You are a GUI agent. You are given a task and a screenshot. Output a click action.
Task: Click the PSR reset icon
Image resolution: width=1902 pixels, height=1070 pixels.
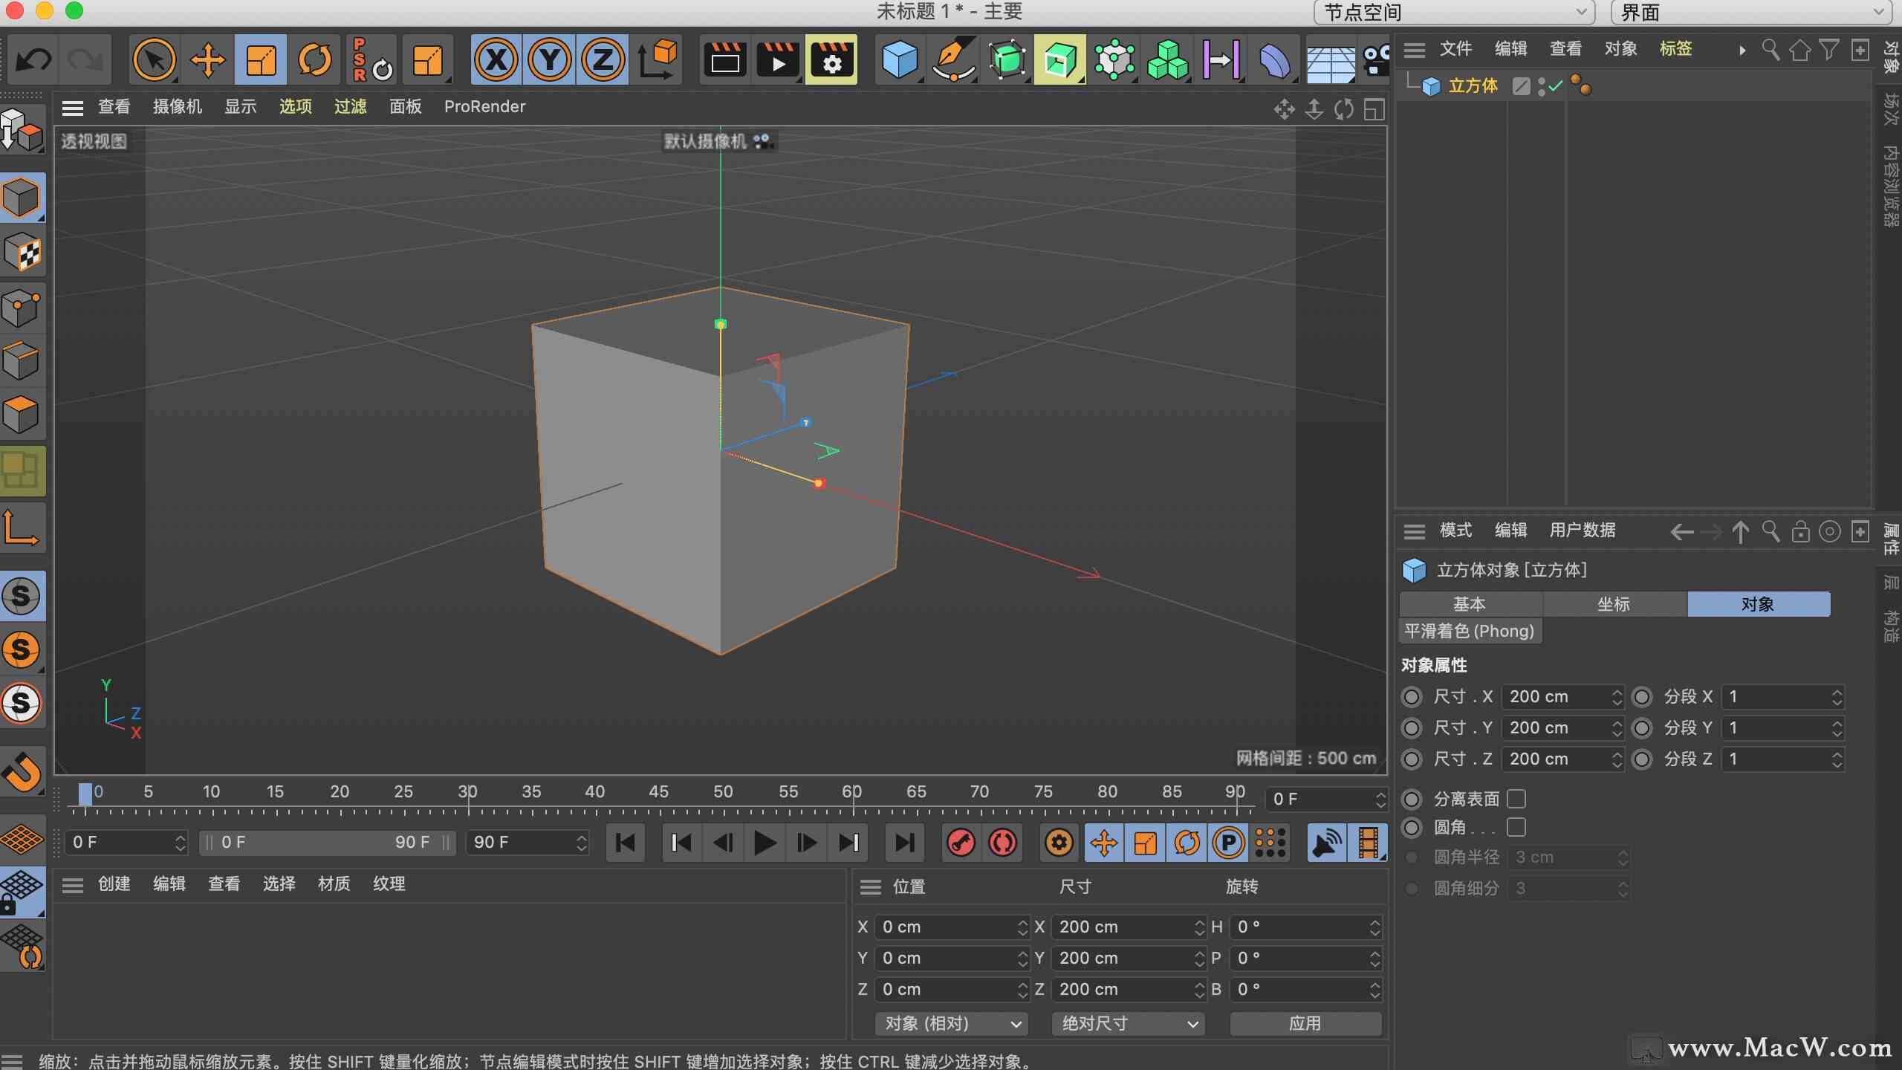[371, 59]
